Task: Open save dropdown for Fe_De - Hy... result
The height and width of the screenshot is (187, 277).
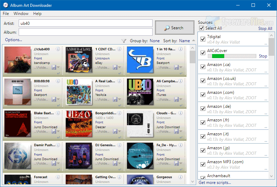Action: tap(181, 163)
